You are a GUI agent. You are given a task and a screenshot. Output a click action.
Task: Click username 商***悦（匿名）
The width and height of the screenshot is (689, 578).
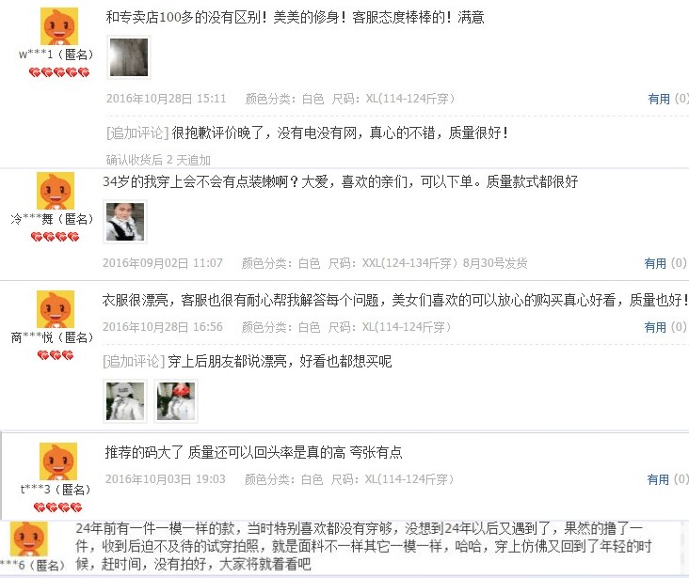(53, 337)
